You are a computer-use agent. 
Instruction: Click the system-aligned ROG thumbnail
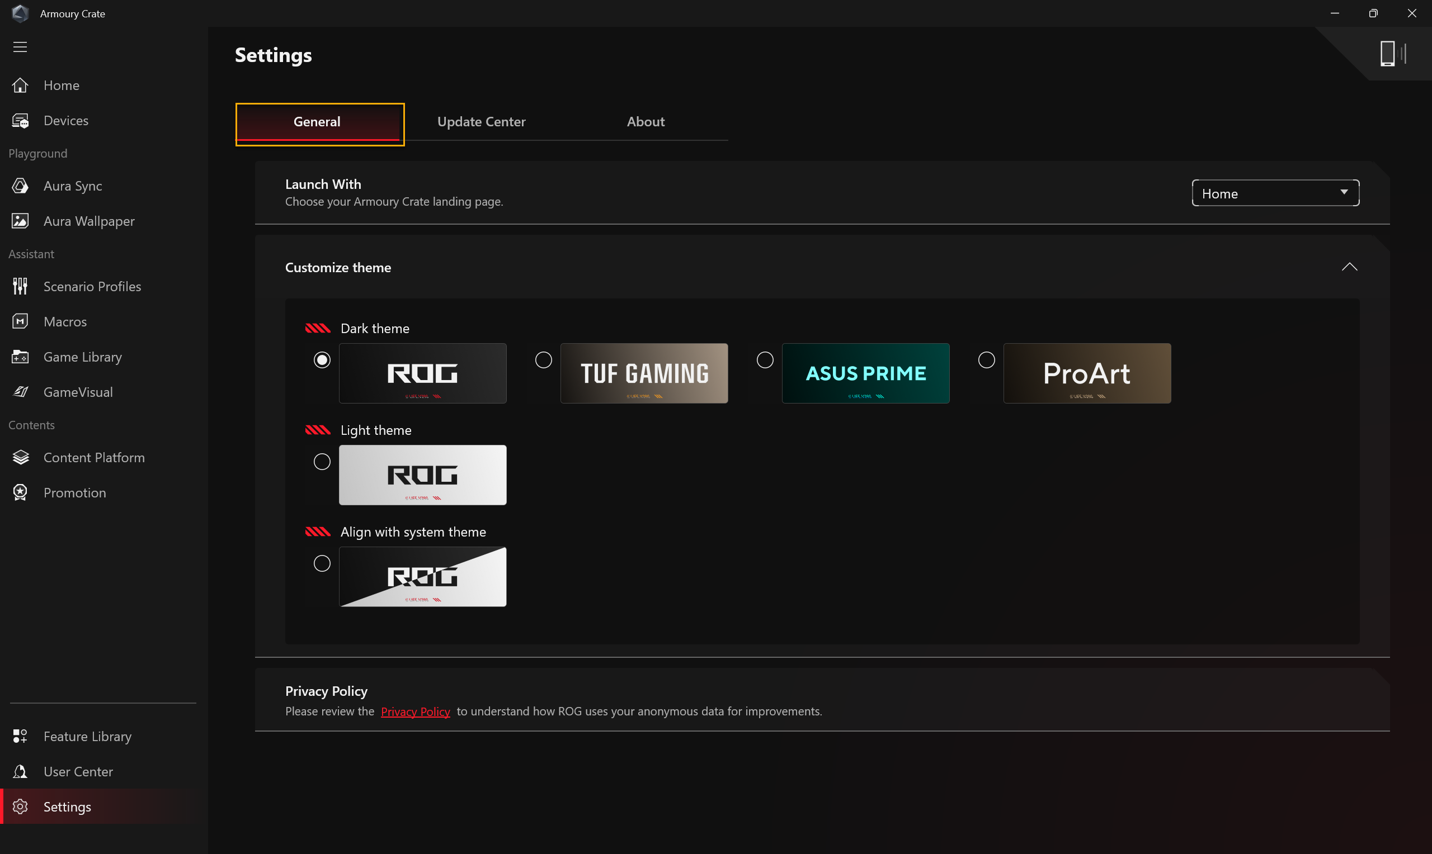click(x=423, y=577)
